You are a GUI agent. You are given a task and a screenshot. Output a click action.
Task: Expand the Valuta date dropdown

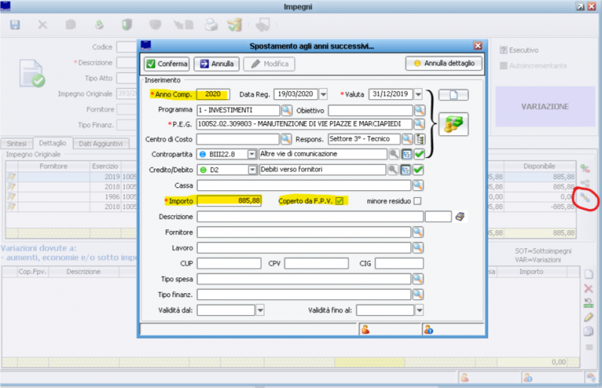tap(418, 95)
